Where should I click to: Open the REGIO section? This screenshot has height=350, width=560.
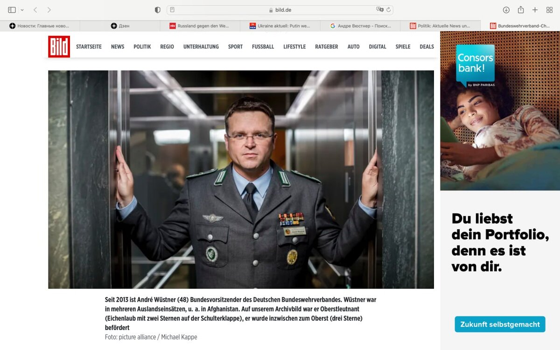pyautogui.click(x=167, y=47)
